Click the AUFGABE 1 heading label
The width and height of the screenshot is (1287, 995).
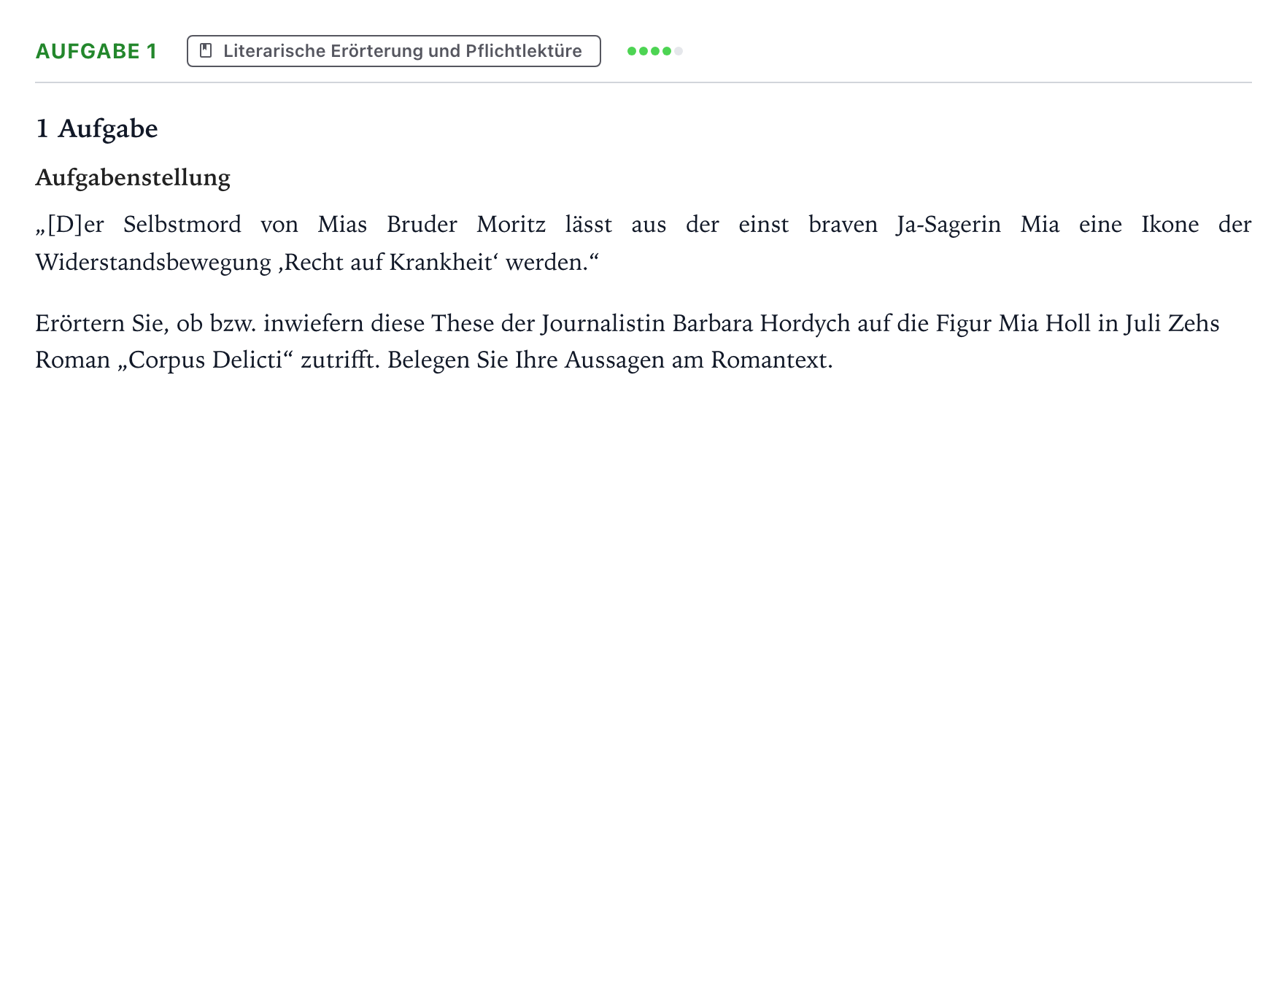[96, 51]
